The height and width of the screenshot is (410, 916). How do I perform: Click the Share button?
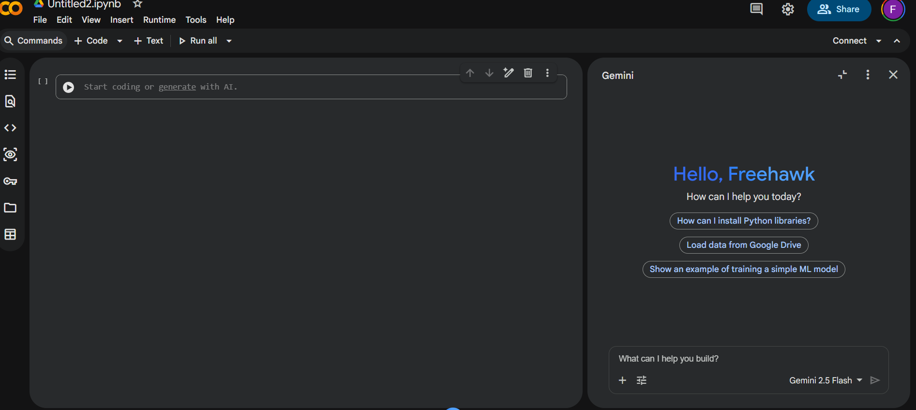click(839, 9)
